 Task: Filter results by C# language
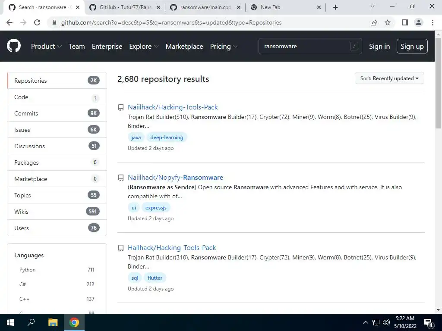click(57, 284)
